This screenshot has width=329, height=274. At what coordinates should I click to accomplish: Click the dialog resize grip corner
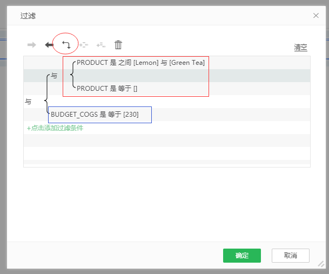(321, 264)
